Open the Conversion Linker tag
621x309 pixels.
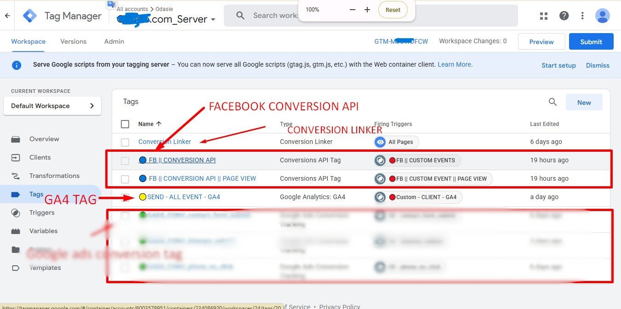165,142
